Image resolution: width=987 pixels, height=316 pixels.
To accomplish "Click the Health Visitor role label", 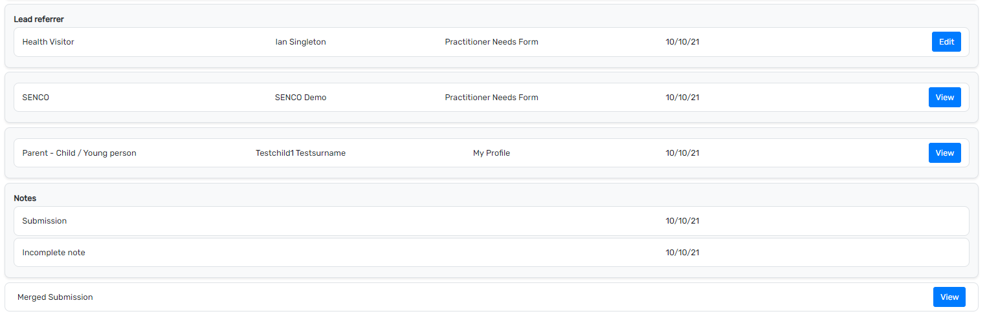I will [x=49, y=42].
